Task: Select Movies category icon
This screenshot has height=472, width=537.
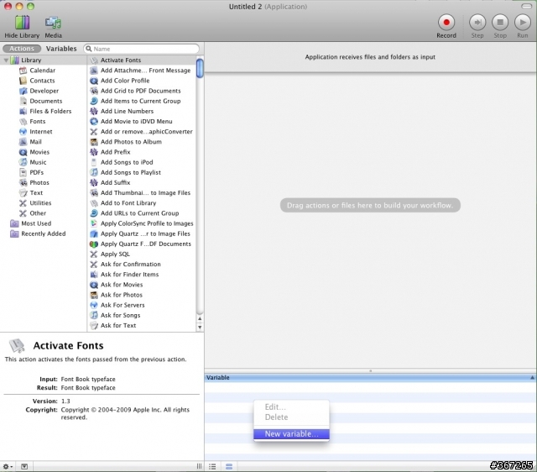Action: (23, 152)
